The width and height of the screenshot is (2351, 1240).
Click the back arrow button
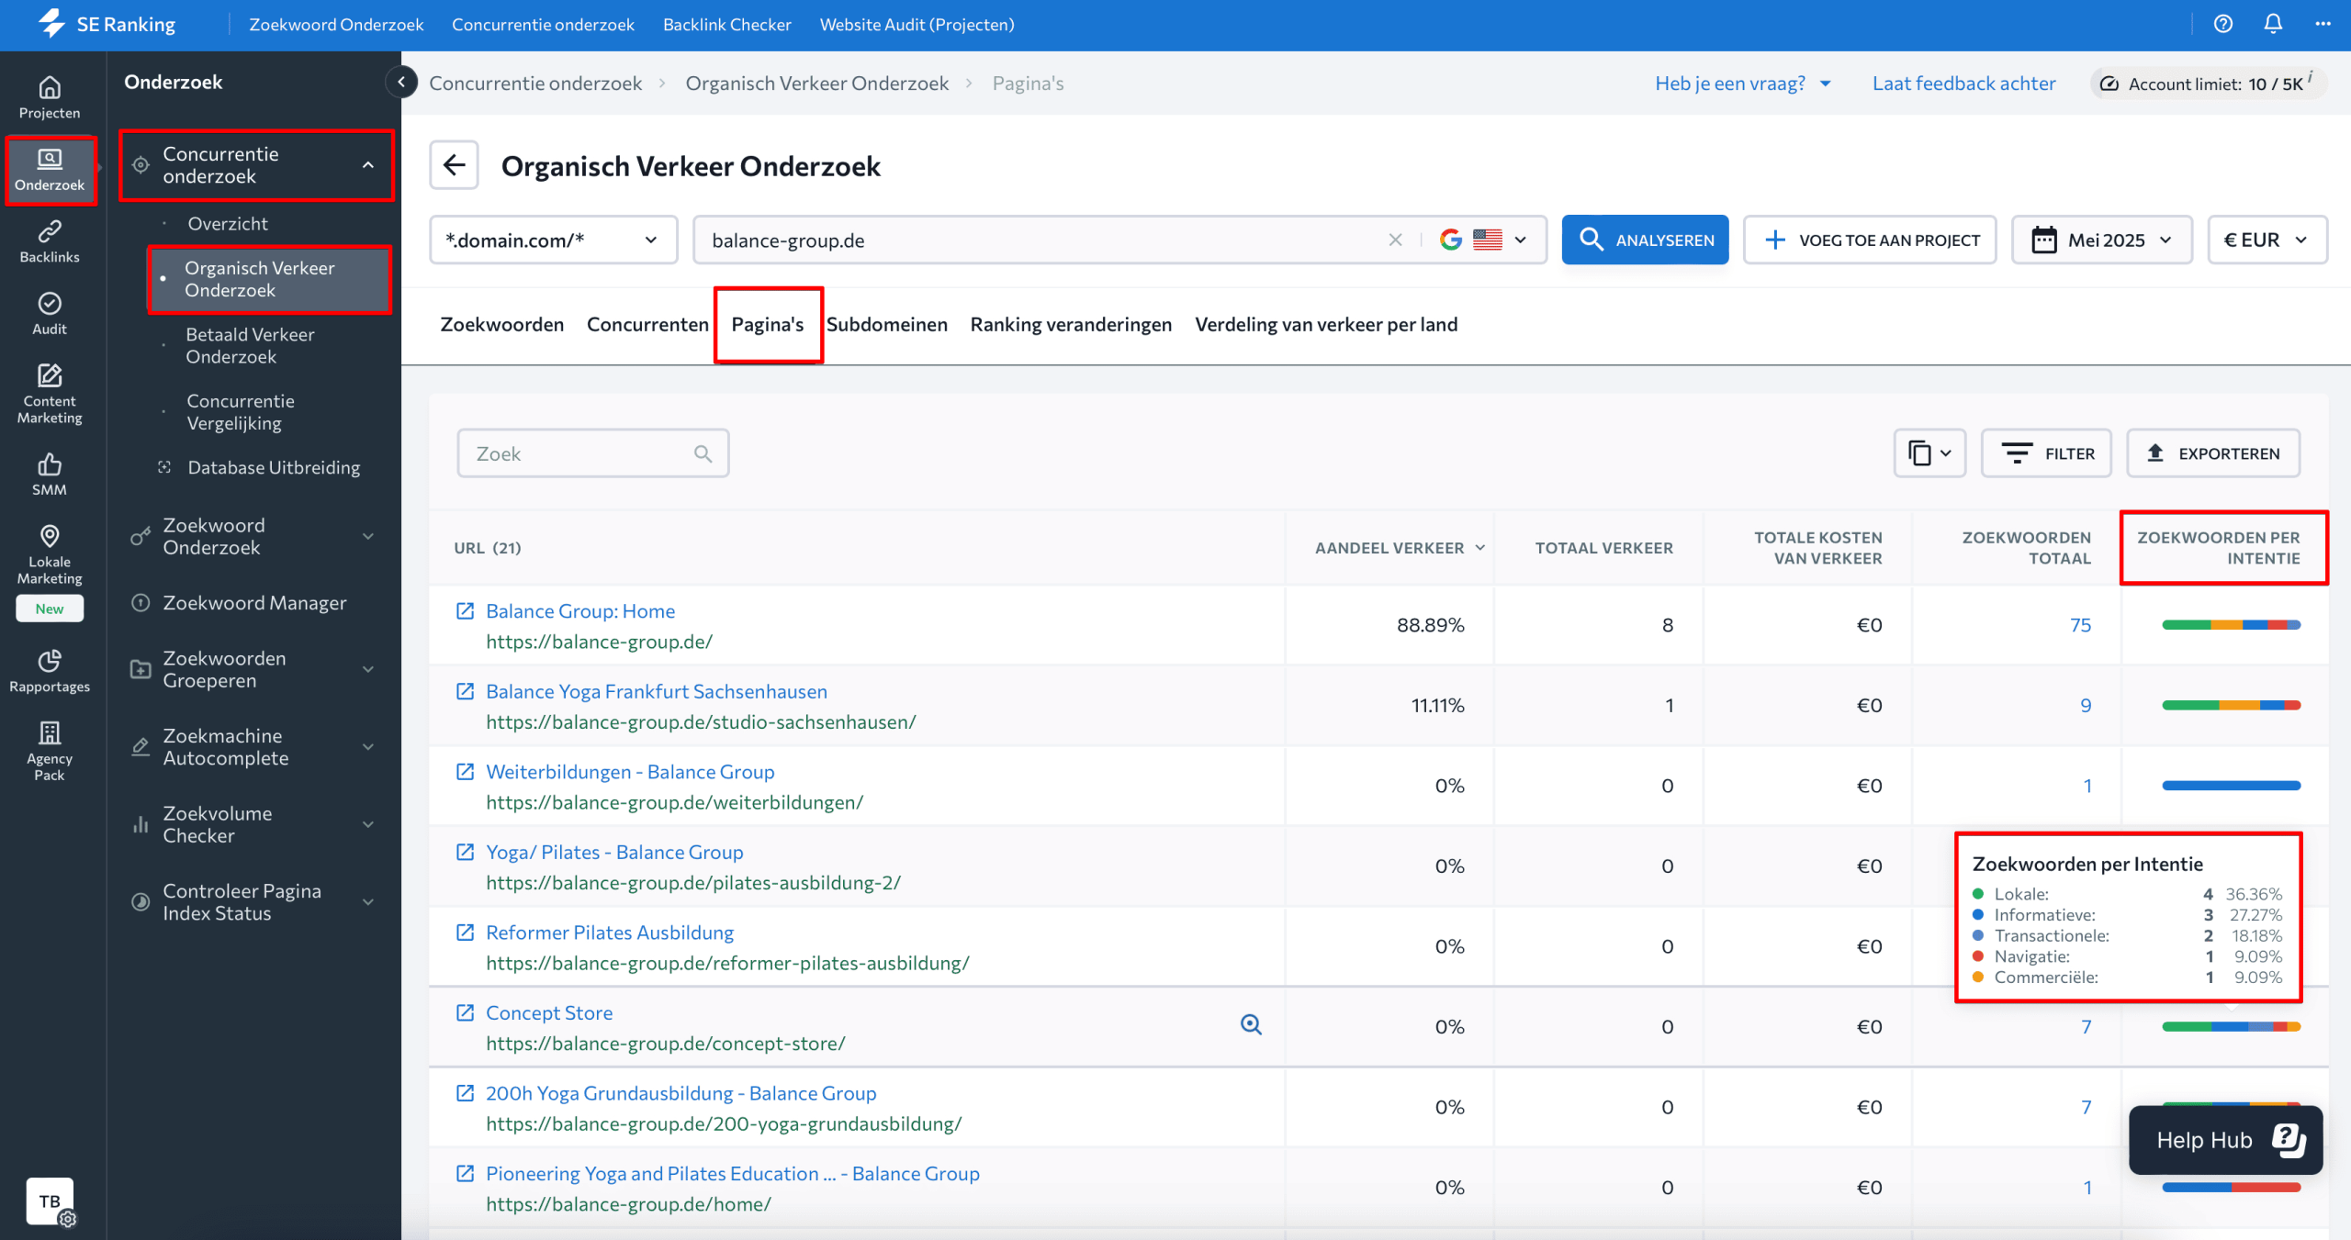pos(454,165)
